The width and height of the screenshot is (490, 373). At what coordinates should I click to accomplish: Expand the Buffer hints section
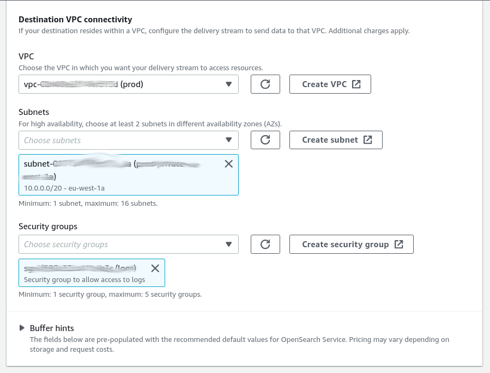pos(22,328)
